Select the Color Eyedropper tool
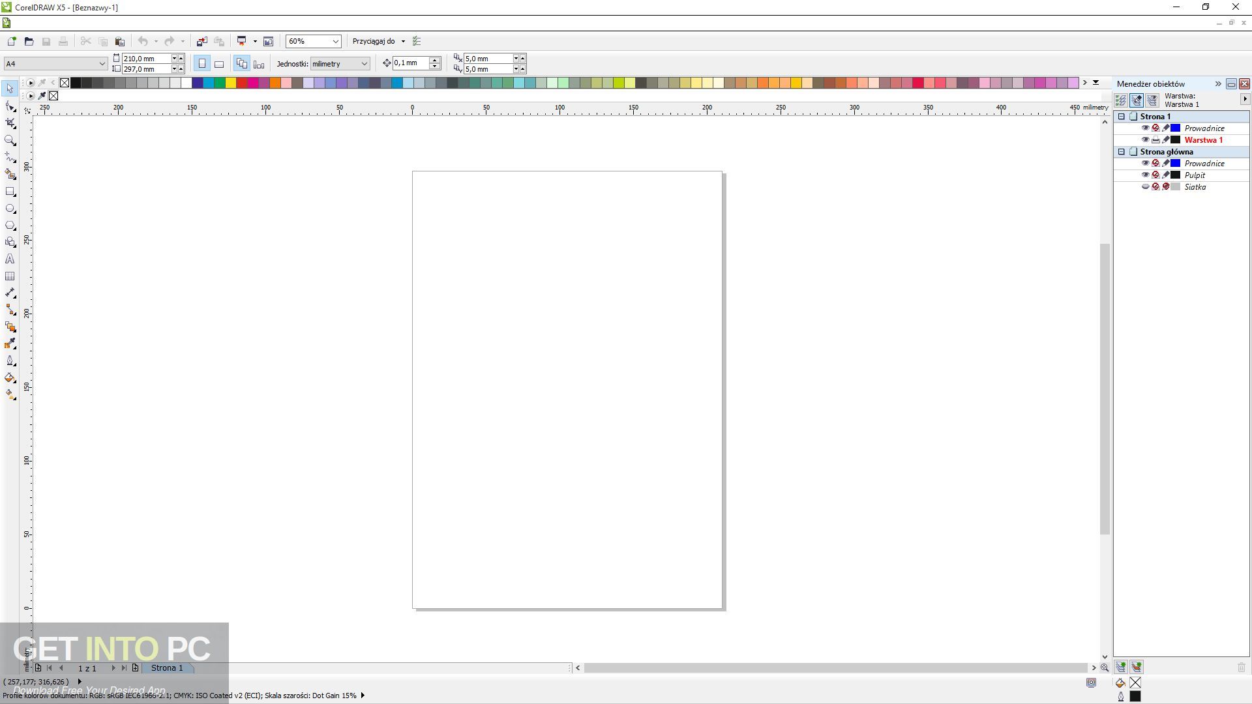The height and width of the screenshot is (704, 1252). click(x=10, y=344)
